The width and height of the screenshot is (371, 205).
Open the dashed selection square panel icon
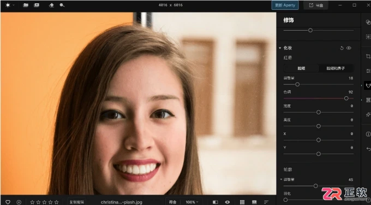368,37
